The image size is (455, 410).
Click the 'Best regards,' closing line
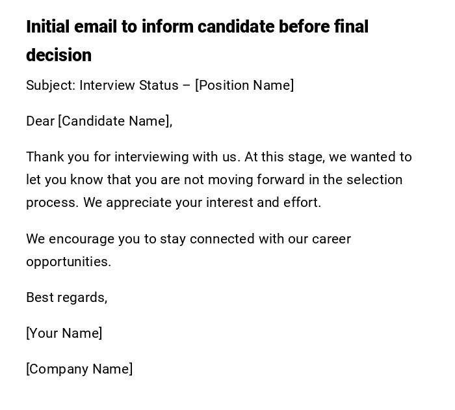66,297
